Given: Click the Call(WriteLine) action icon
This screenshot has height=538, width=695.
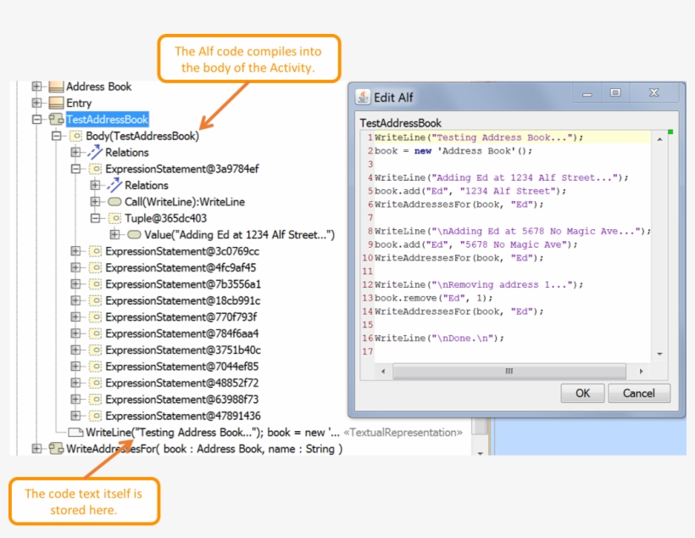Looking at the screenshot, I should 114,202.
